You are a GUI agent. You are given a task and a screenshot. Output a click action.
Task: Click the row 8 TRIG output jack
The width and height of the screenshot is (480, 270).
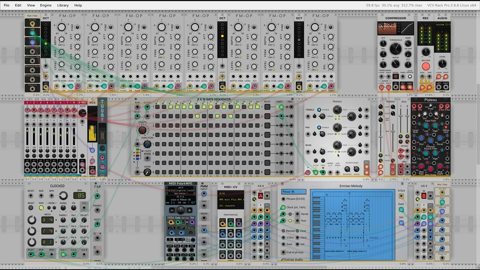click(291, 172)
